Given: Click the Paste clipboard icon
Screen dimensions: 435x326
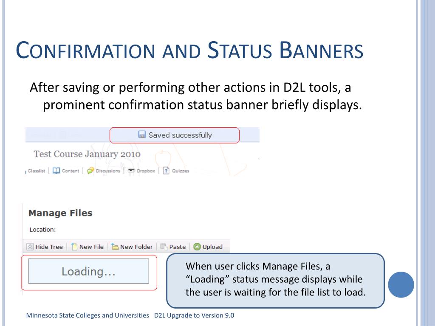Looking at the screenshot, I should point(164,247).
